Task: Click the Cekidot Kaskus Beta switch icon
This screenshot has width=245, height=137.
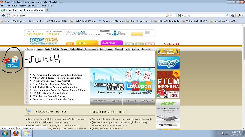Action: coord(12,62)
